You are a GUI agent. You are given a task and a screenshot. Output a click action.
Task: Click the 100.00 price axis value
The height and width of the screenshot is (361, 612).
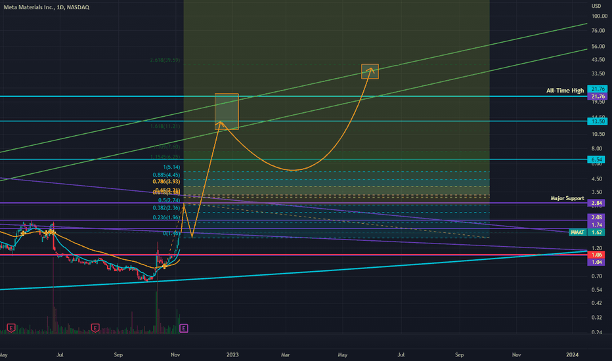(599, 16)
